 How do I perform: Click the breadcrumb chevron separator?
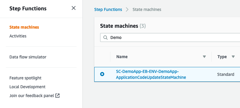[x=127, y=9]
